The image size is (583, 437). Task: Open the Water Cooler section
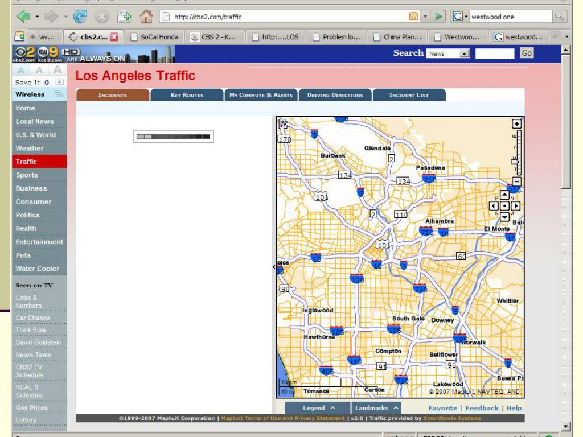(x=39, y=269)
